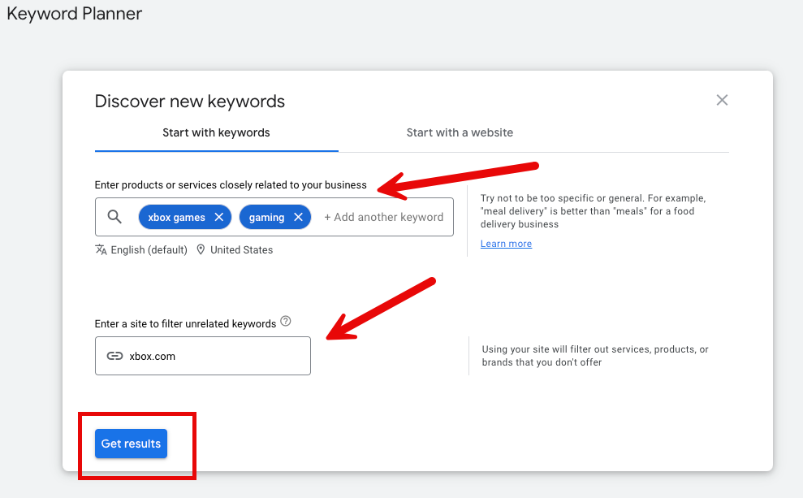Switch to the Start with a website tab

(460, 132)
